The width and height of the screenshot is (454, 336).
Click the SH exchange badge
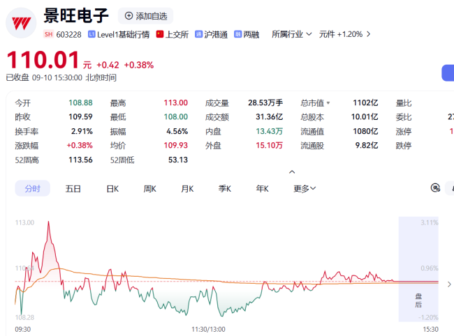point(49,34)
